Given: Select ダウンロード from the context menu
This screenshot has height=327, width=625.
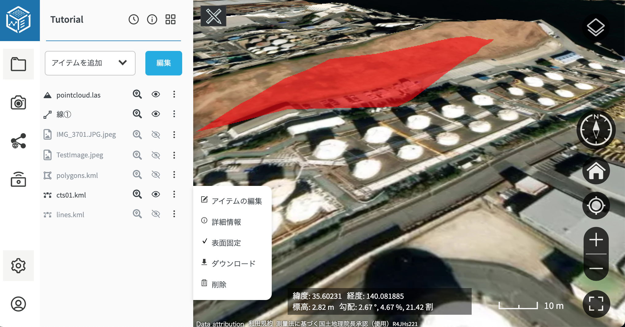Looking at the screenshot, I should (234, 263).
